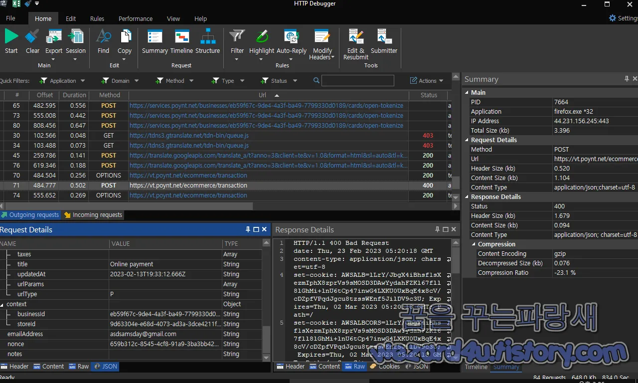Open the Rules menu
Screen dimensions: 638x383
pos(97,18)
